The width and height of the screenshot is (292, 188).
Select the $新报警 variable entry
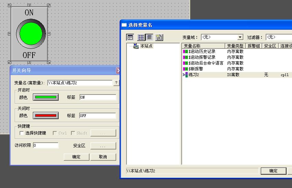point(196,69)
